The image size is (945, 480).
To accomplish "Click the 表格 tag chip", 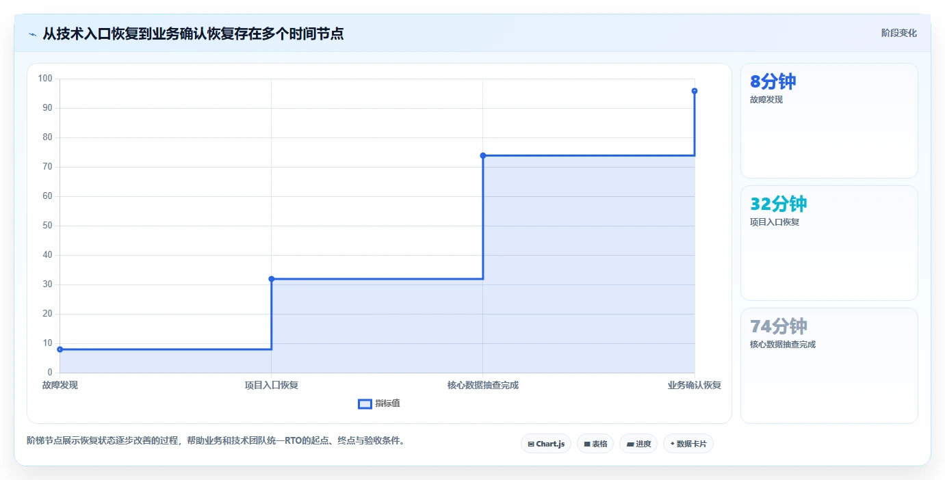I will (595, 444).
